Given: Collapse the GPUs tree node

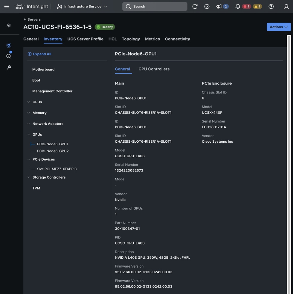Looking at the screenshot, I should (29, 135).
